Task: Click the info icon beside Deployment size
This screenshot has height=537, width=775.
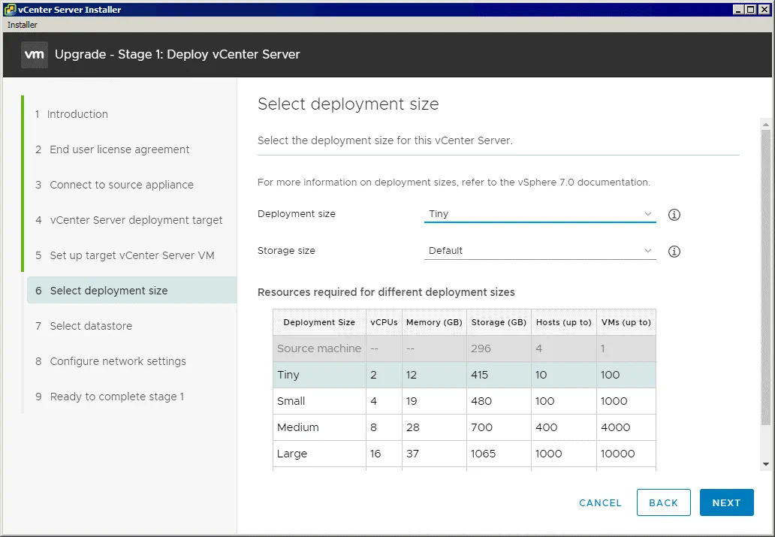Action: (674, 215)
